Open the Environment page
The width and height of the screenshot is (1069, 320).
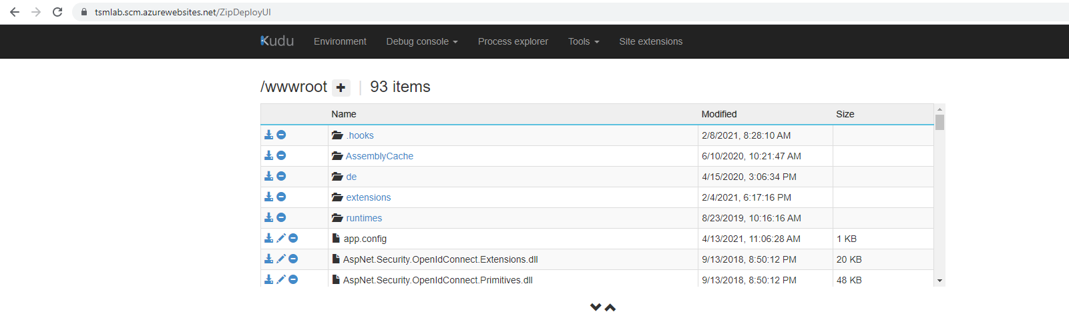(340, 41)
